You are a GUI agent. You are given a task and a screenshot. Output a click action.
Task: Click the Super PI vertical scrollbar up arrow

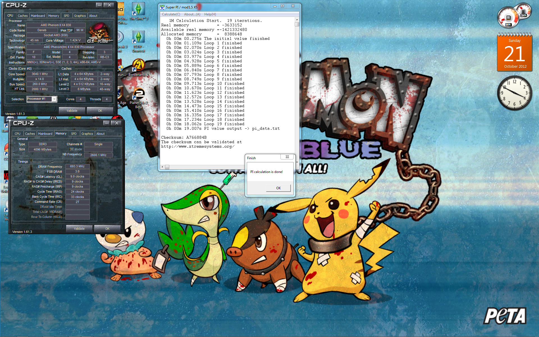tap(297, 20)
